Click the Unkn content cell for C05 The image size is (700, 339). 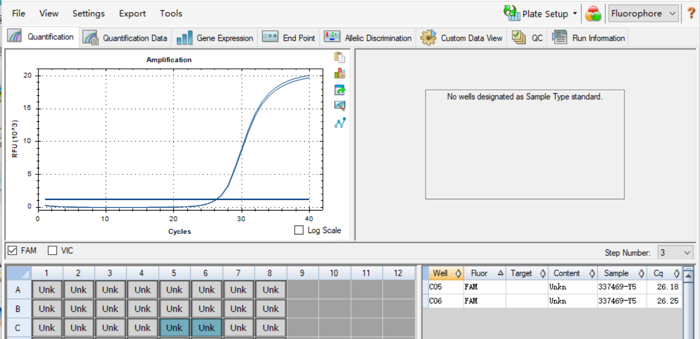(x=572, y=287)
